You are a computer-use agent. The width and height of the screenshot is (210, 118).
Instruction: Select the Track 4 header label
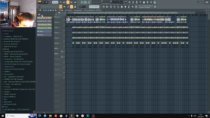point(57,33)
